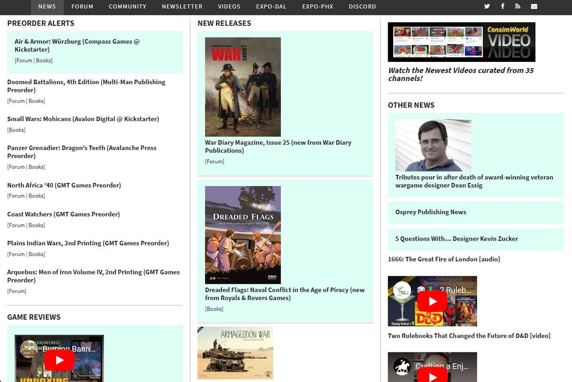572x382 pixels.
Task: Click Forum link under Panzer Grenadier
Action: pos(16,167)
